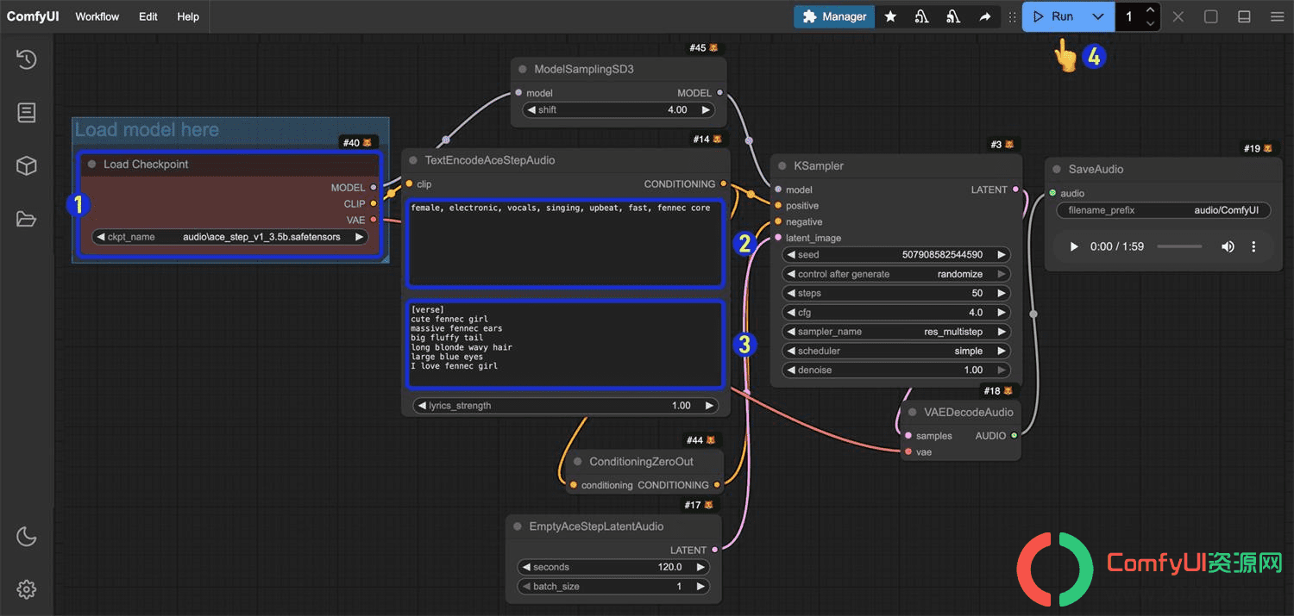This screenshot has height=616, width=1294.
Task: Open settings with the gear icon
Action: [x=27, y=589]
